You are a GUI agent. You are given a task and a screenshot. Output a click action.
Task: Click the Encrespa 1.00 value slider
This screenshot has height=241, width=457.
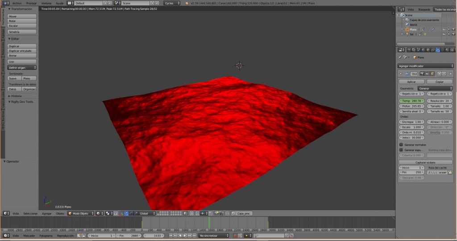pos(411,122)
